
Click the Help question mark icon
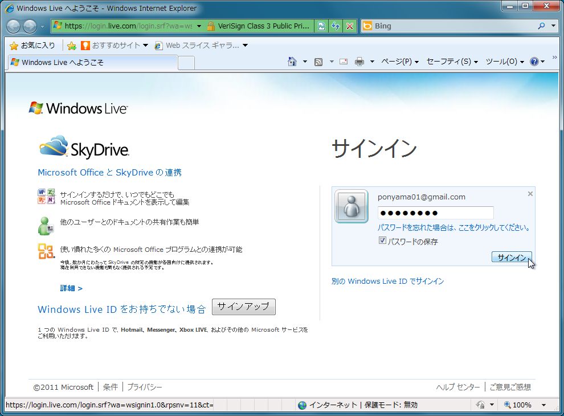click(x=534, y=62)
